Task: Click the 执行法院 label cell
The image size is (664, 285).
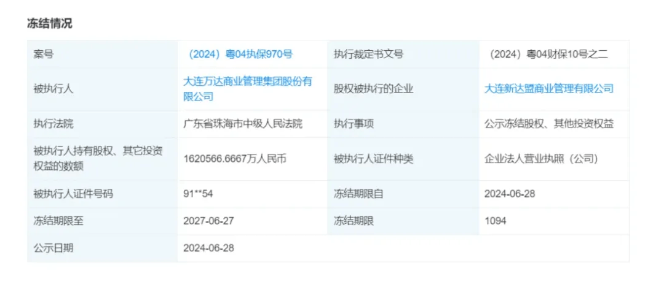Action: (103, 124)
